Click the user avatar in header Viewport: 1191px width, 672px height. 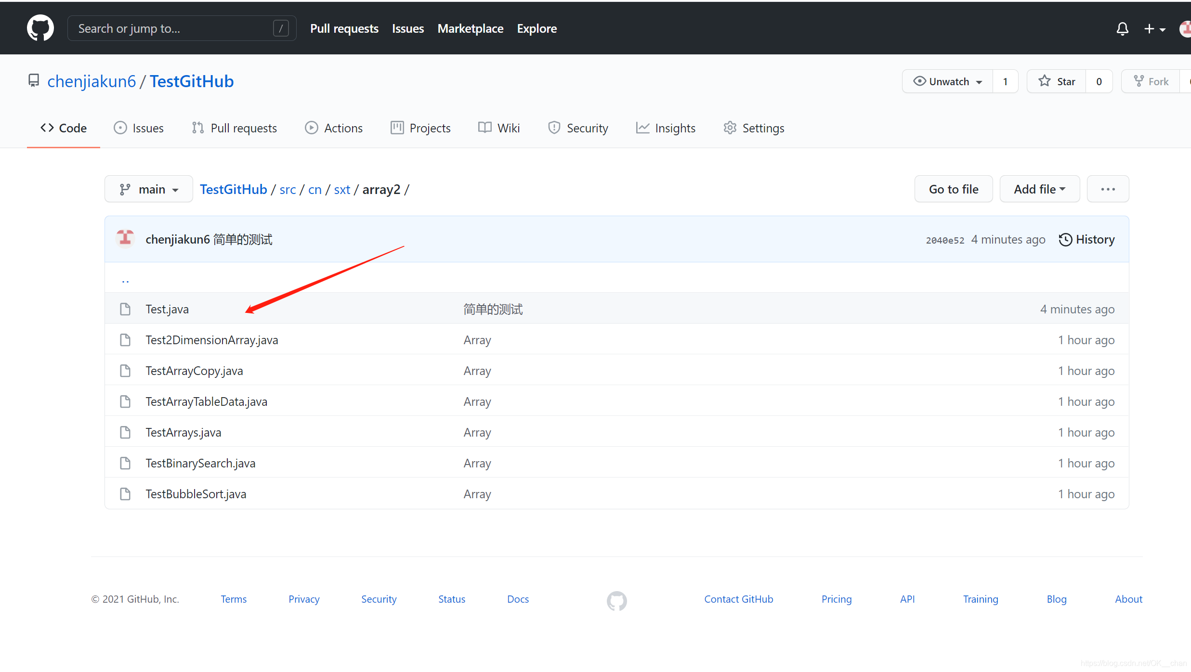tap(1185, 29)
